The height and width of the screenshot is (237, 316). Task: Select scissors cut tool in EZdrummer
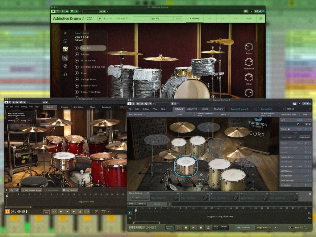click(17, 190)
